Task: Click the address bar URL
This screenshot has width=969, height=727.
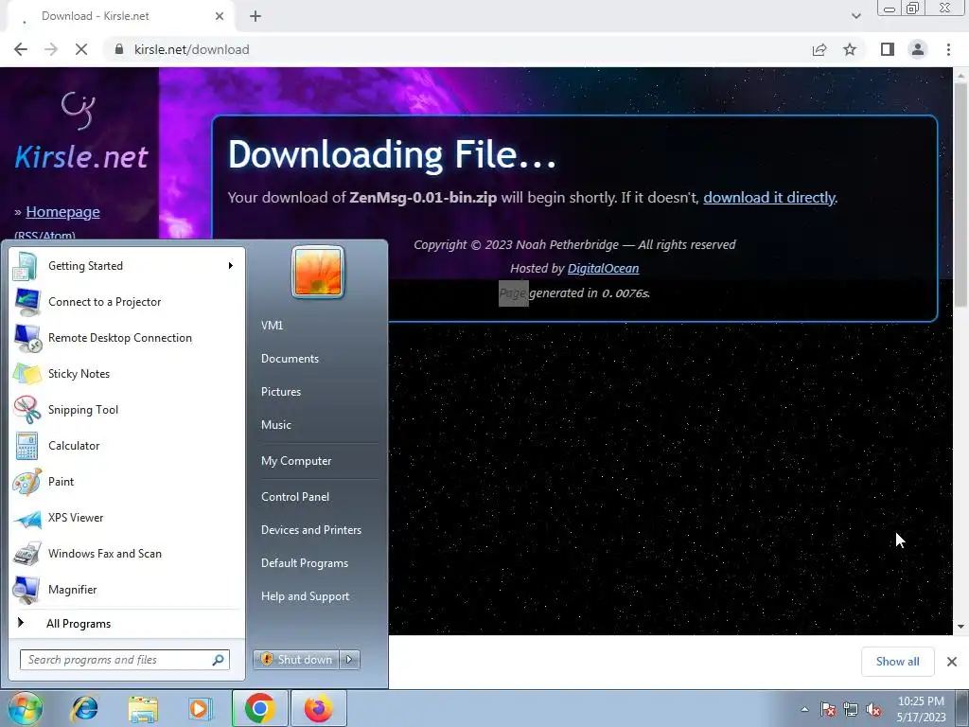Action: click(191, 49)
